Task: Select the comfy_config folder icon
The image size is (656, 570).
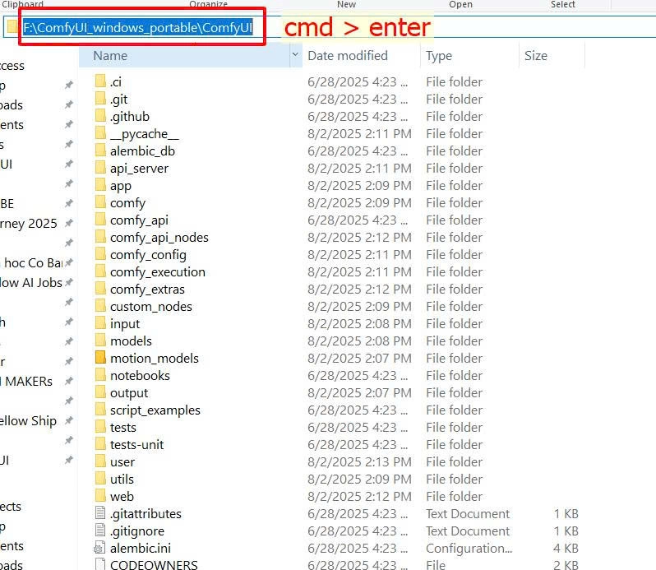Action: (x=100, y=253)
